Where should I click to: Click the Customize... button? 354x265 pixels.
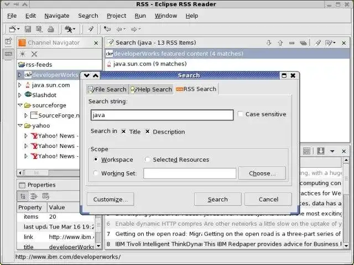(x=111, y=199)
